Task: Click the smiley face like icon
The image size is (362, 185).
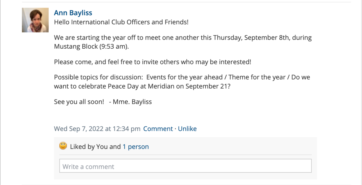Action: [63, 146]
